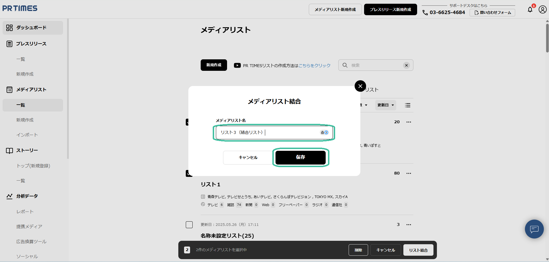Select インポート under メディアリスト
Image resolution: width=549 pixels, height=262 pixels.
pyautogui.click(x=27, y=135)
